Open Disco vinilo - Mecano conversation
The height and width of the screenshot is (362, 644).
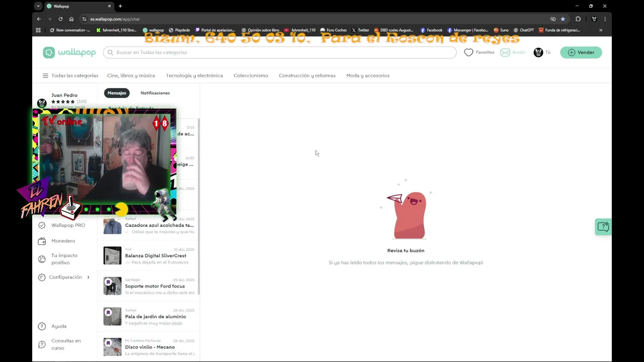click(148, 347)
